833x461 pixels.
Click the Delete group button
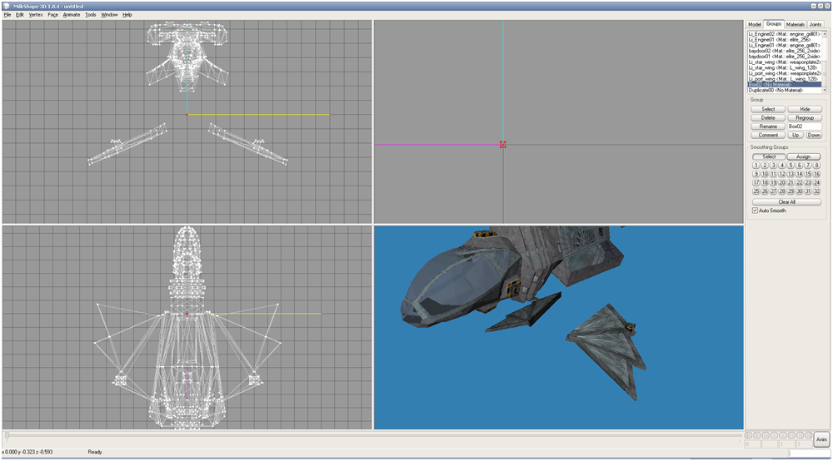[x=768, y=118]
